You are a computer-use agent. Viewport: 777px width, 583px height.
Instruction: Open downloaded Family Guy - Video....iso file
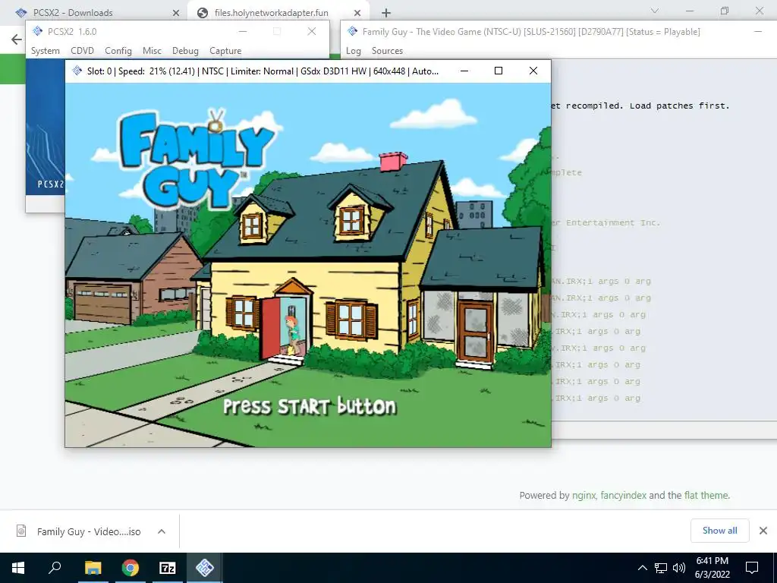[x=89, y=531]
